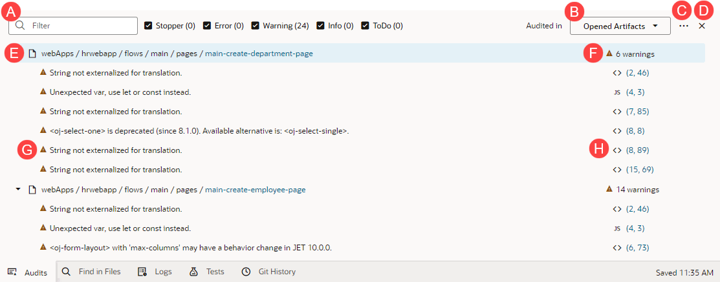Viewport: 720px width, 282px height.
Task: Open the main-create-employee-page link
Action: point(256,189)
